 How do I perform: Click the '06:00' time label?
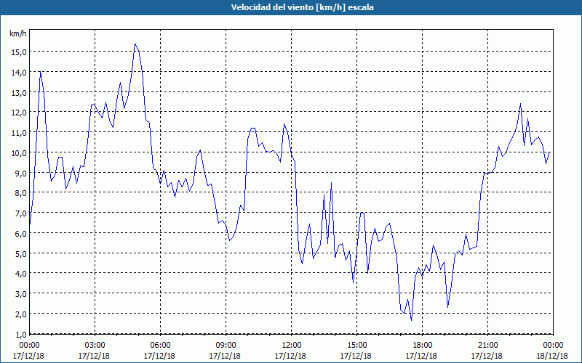click(160, 346)
